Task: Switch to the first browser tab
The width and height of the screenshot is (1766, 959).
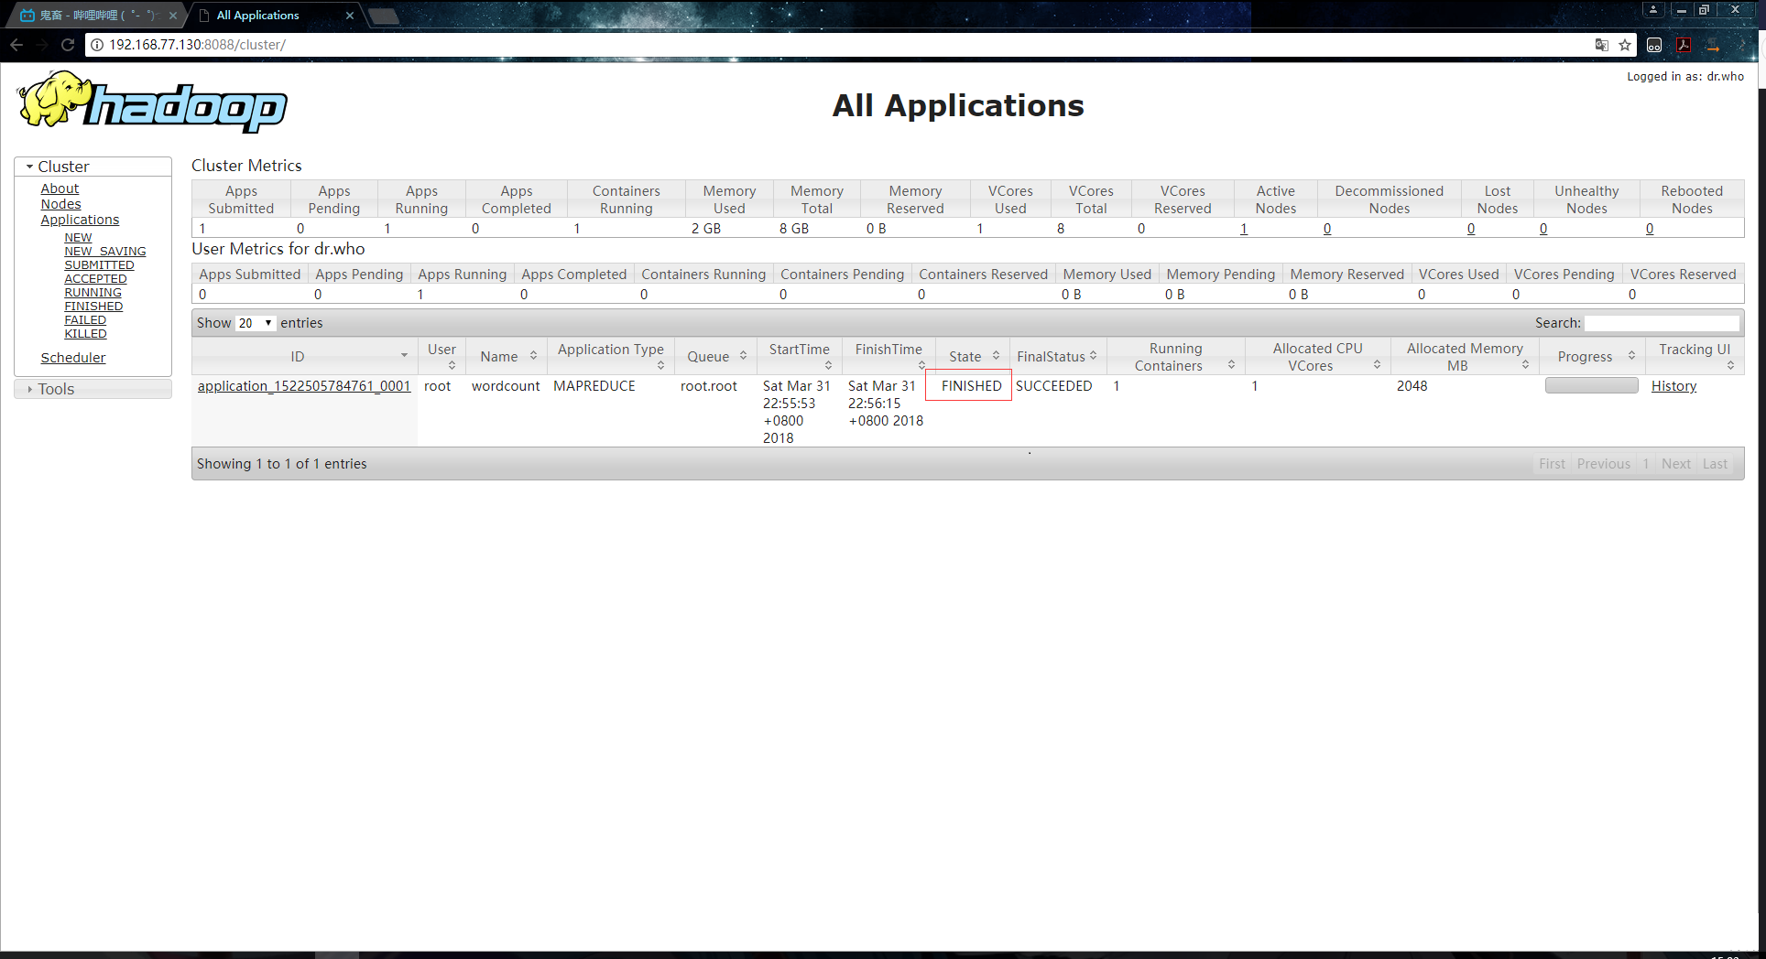Action: coord(97,16)
